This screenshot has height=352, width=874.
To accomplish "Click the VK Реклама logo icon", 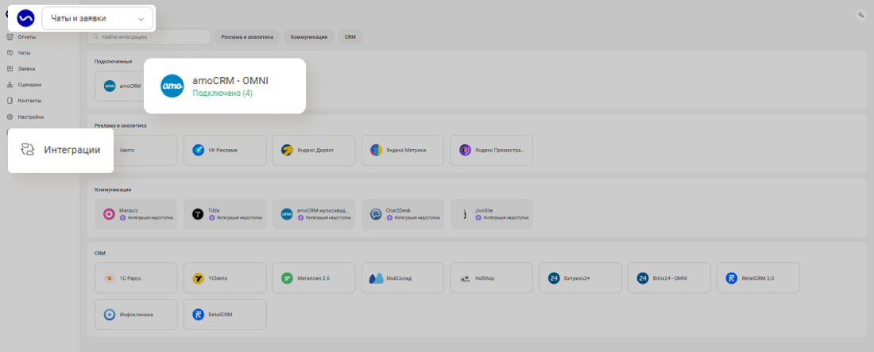I will (199, 150).
